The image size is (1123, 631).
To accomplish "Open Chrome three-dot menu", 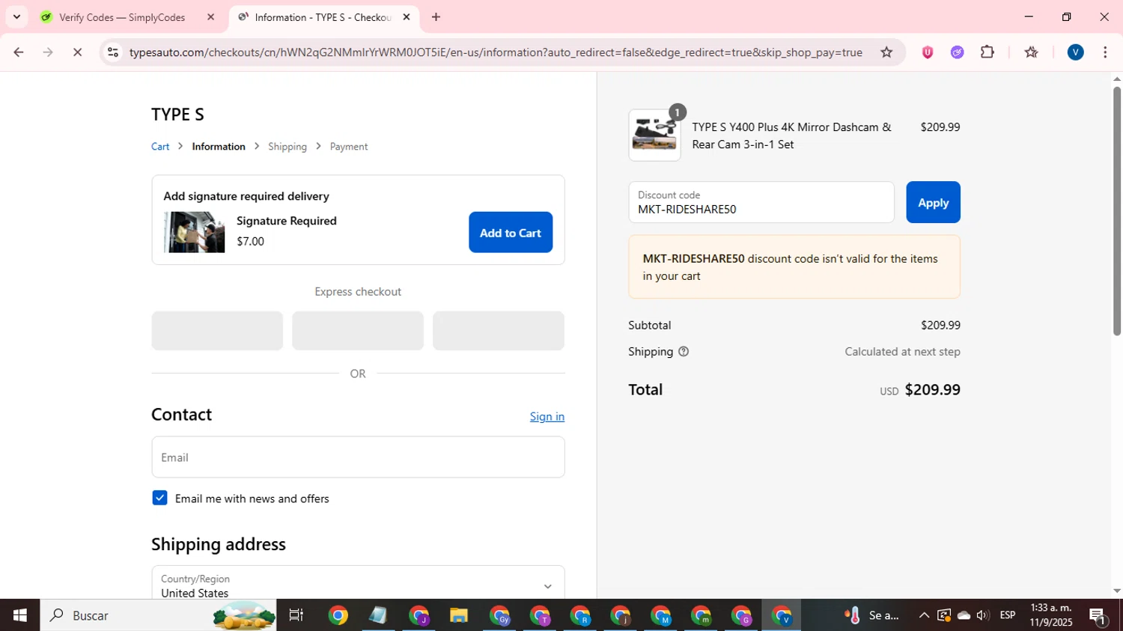I will click(x=1105, y=52).
